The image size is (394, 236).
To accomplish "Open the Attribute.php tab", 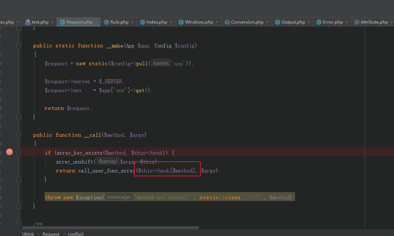I will pyautogui.click(x=373, y=22).
